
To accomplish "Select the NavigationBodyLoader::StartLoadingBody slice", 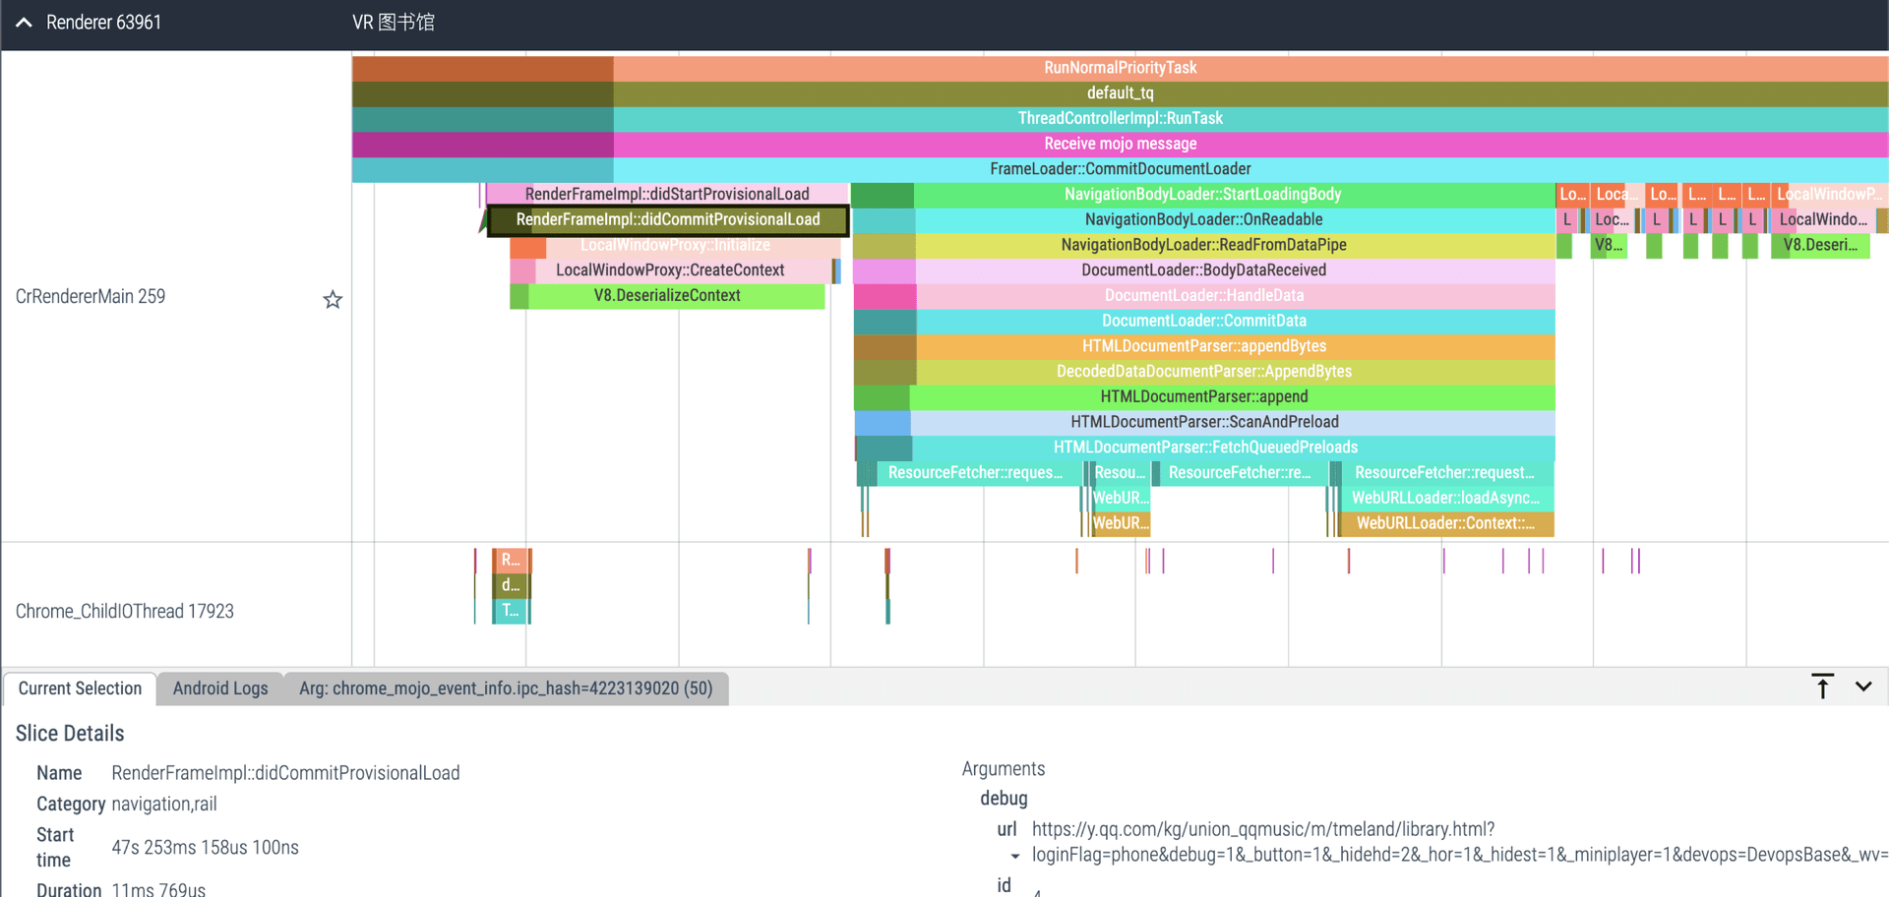I will 1202,194.
